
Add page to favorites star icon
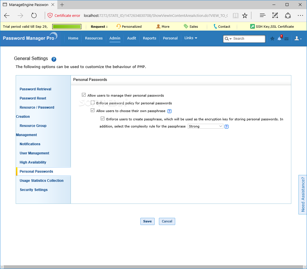tap(245, 15)
